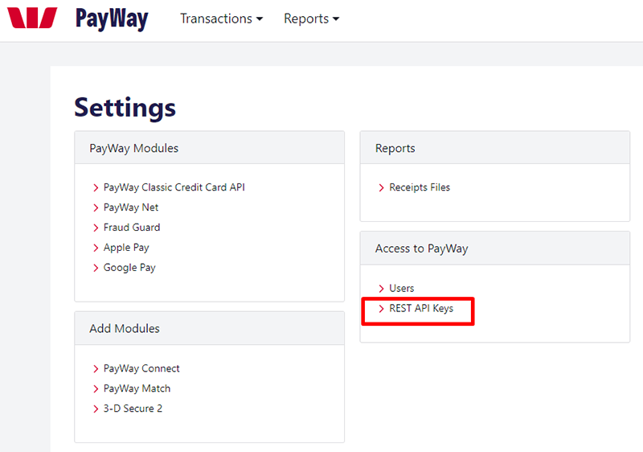
Task: Click the chevron beside Users
Action: (x=381, y=289)
